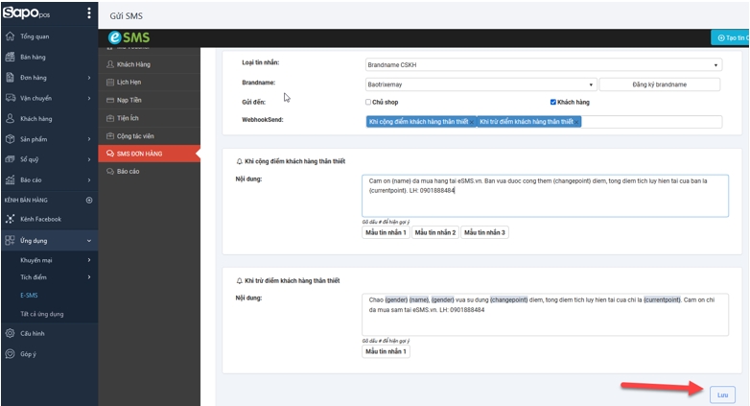Click the Bán hàng store icon
750x406 pixels.
click(x=10, y=57)
